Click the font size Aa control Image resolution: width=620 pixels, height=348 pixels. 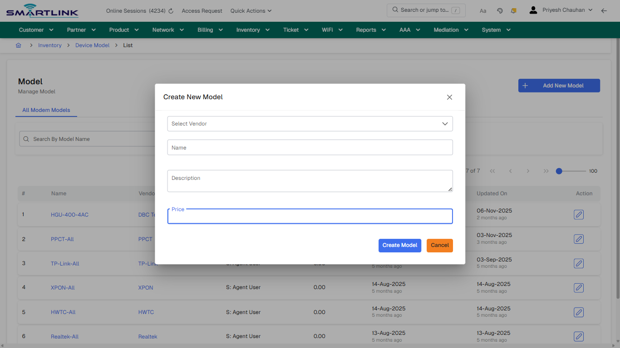click(x=483, y=10)
